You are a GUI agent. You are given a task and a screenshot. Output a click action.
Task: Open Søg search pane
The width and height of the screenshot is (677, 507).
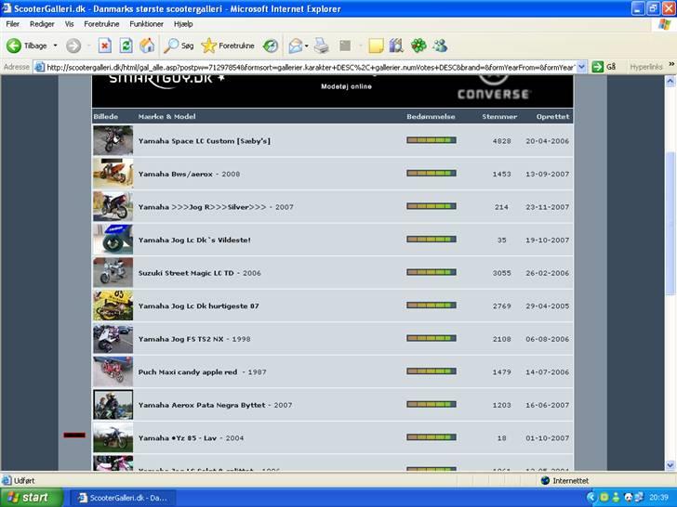(x=179, y=45)
